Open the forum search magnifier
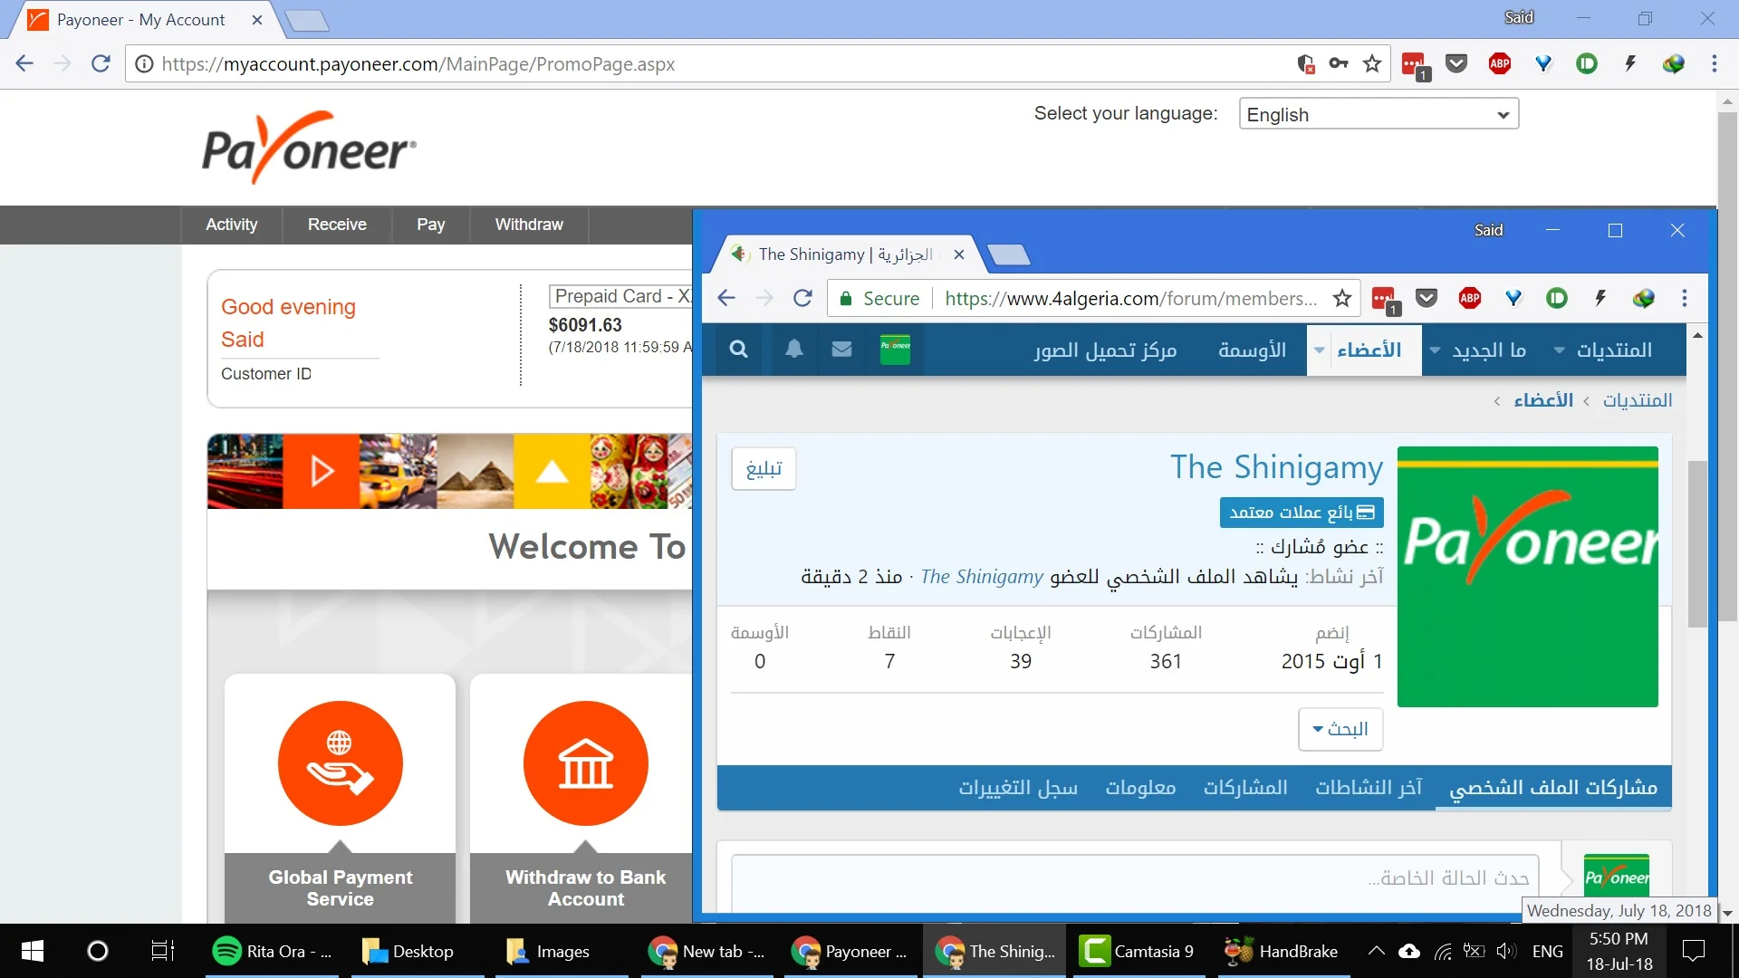The width and height of the screenshot is (1739, 978). (739, 350)
